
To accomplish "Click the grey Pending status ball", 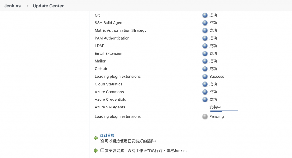I will (x=205, y=117).
